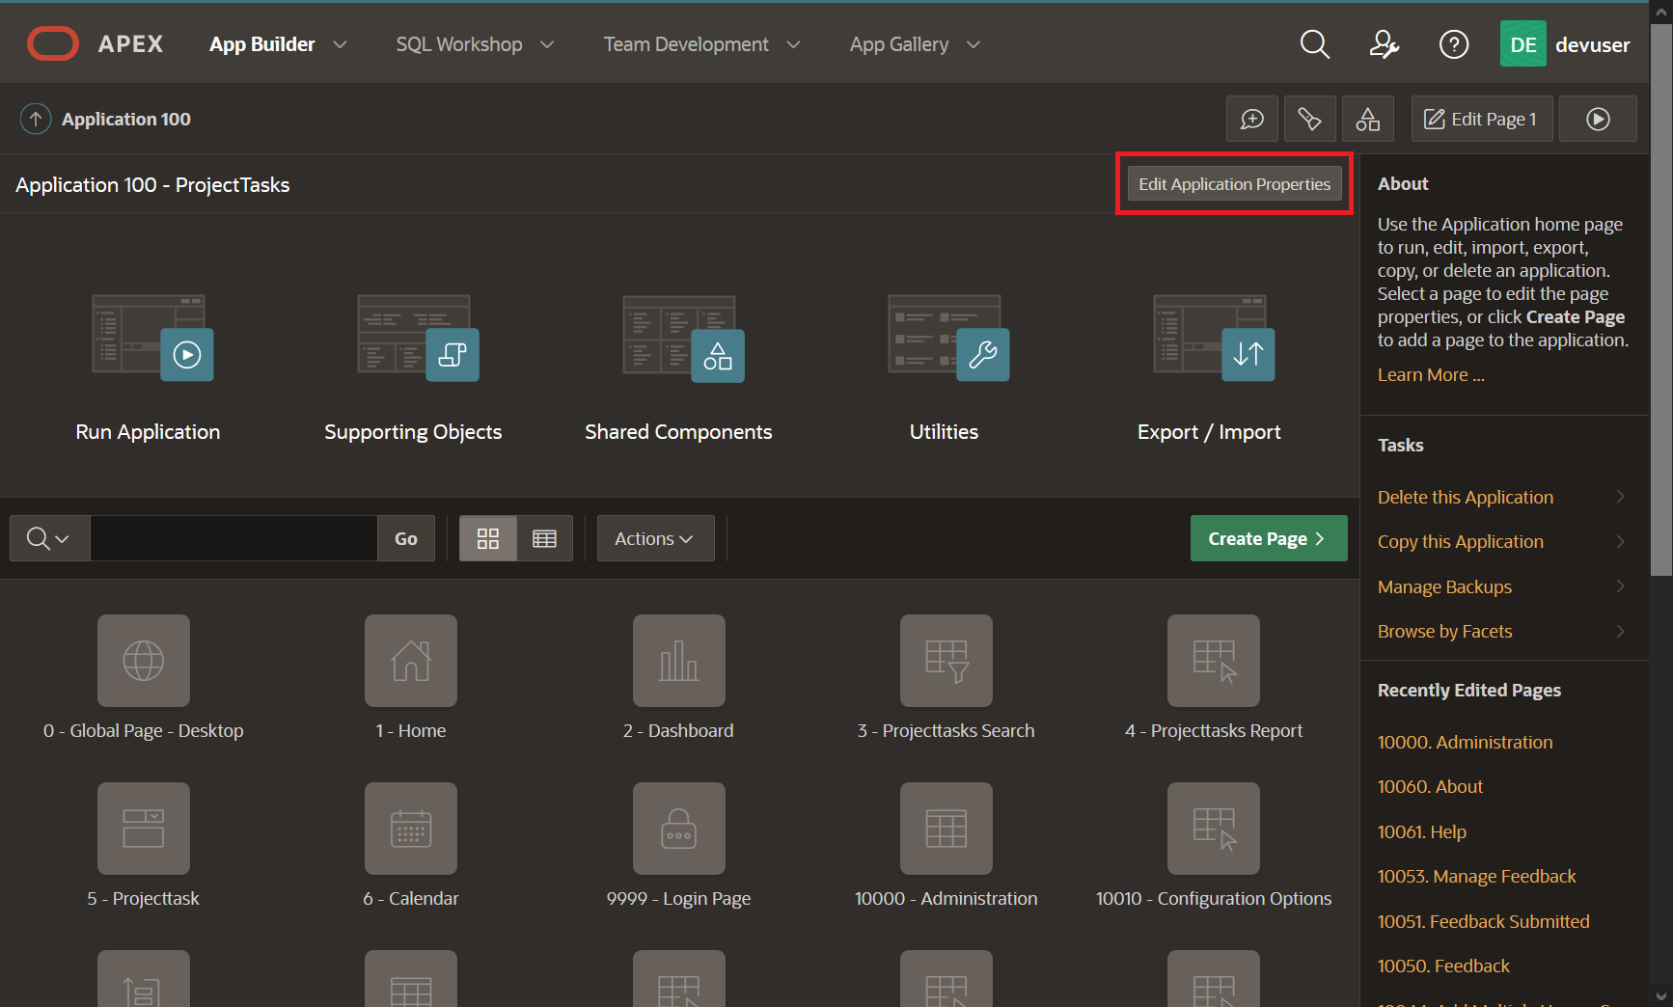The height and width of the screenshot is (1007, 1673).
Task: Click the search magnifier in the navigation bar
Action: [1314, 44]
